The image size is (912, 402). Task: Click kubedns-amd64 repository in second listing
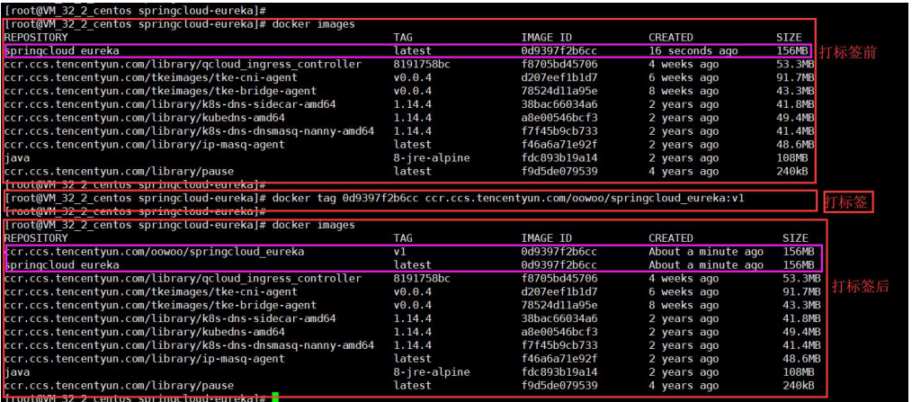[144, 332]
